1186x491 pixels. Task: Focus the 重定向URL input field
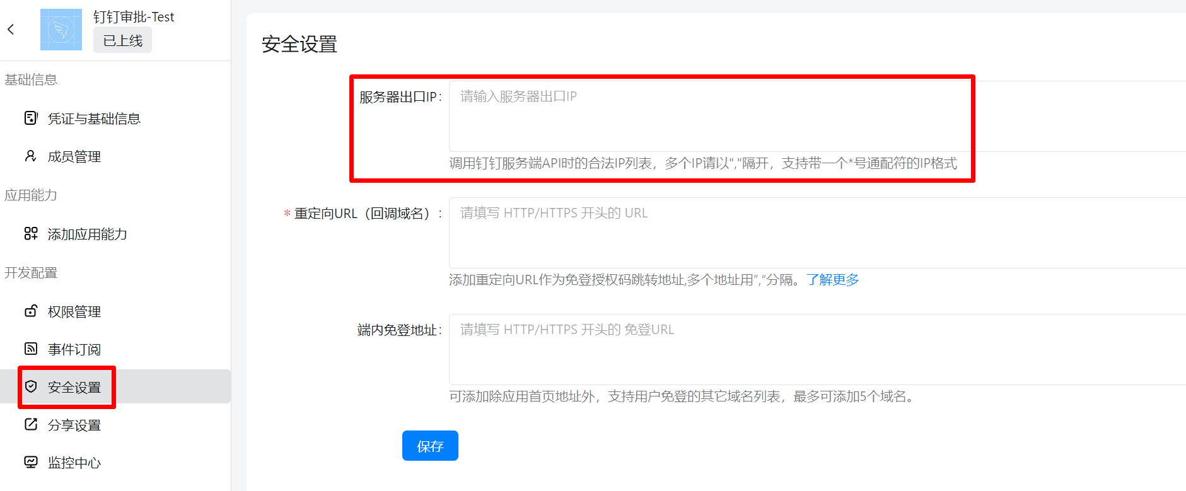coord(817,233)
